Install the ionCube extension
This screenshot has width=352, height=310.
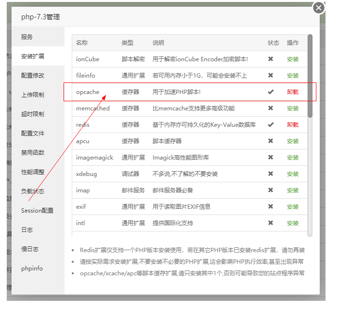point(292,59)
